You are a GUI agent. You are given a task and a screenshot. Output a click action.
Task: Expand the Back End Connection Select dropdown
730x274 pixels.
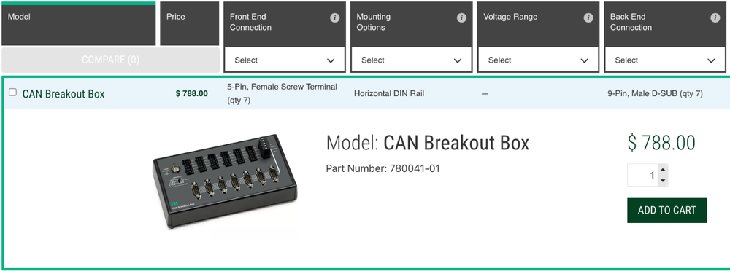665,60
